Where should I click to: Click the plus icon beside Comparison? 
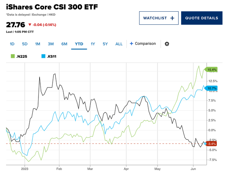pyautogui.click(x=131, y=44)
